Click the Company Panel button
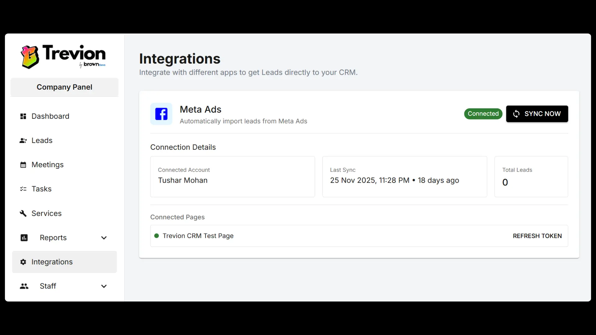 (65, 87)
